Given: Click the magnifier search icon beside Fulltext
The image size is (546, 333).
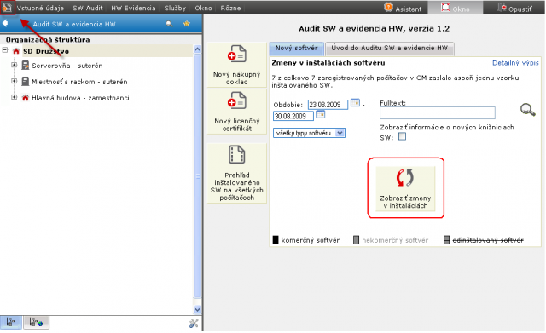Looking at the screenshot, I should [x=527, y=110].
